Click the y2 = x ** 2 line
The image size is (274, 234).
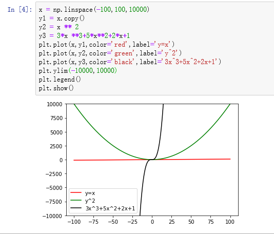tap(58, 27)
